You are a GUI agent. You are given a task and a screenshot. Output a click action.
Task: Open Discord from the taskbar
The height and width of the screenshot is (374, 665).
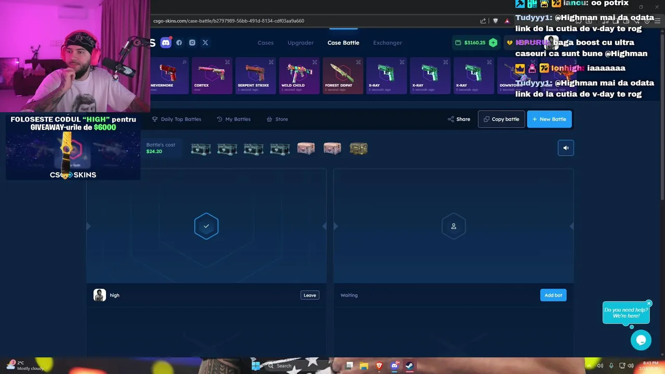[394, 366]
